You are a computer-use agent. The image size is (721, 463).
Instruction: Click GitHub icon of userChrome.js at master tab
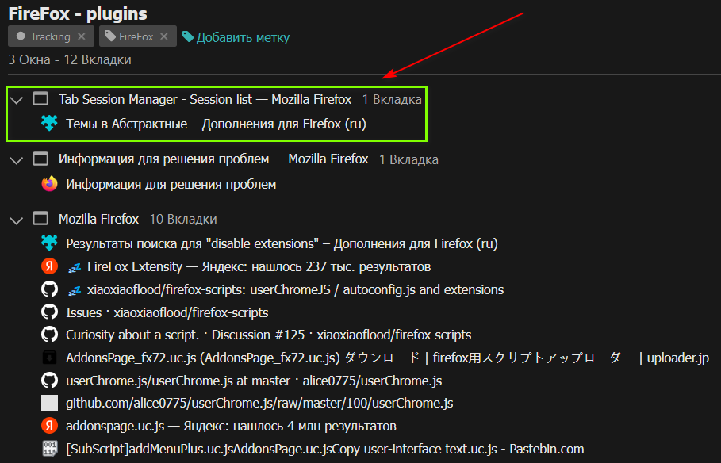(x=49, y=381)
